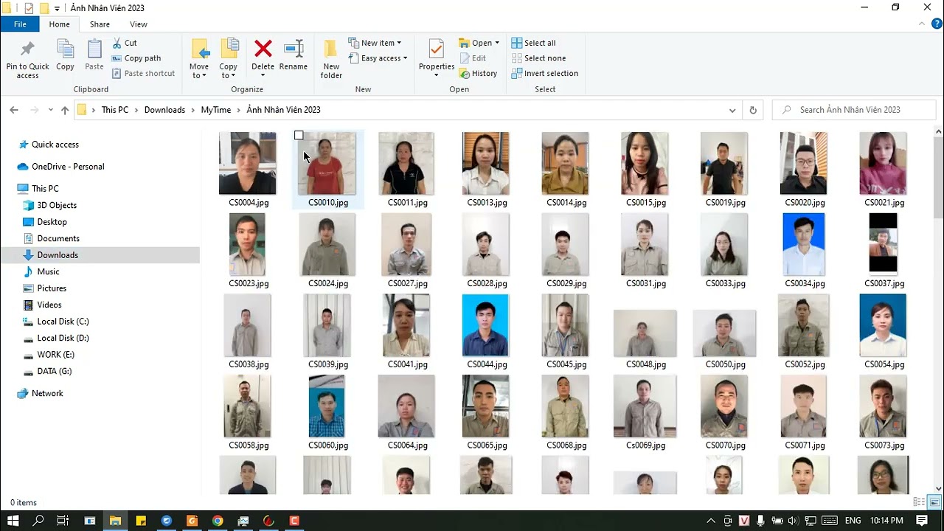This screenshot has height=531, width=944.
Task: Open OneDrive - Personal in sidebar
Action: pos(68,167)
